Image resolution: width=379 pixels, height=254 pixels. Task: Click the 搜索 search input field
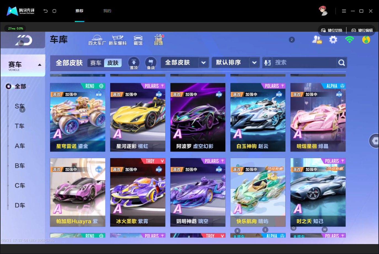pyautogui.click(x=305, y=63)
